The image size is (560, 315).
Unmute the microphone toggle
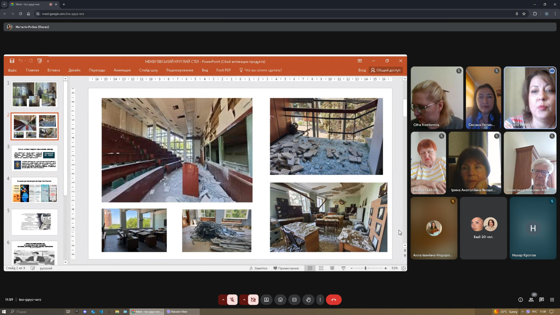click(x=232, y=300)
